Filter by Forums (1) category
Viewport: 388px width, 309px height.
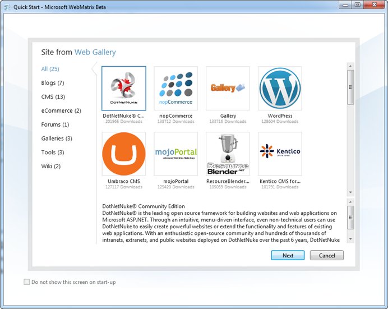pyautogui.click(x=55, y=124)
